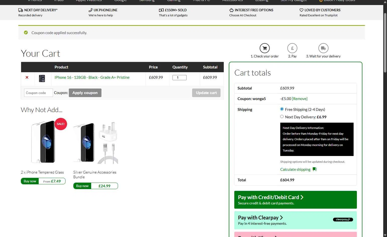Buy now 2 x iPhone Tempered Glass
Image resolution: width=387 pixels, height=237 pixels.
pyautogui.click(x=30, y=181)
